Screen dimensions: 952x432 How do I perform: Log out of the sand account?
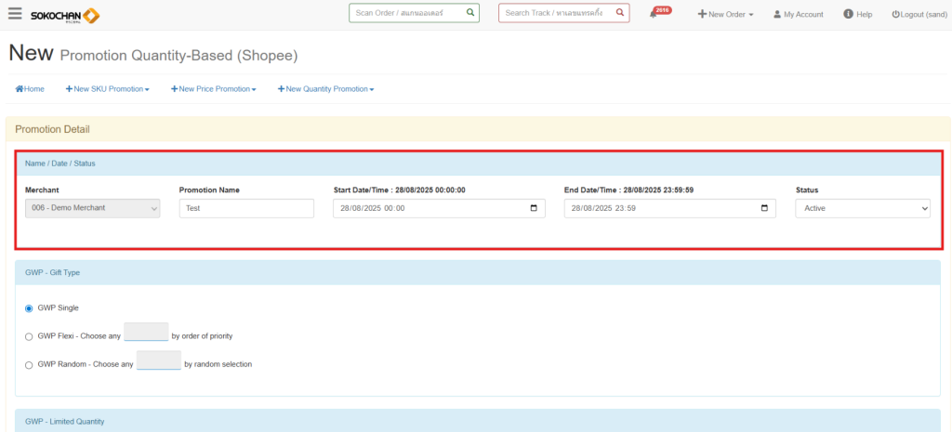coord(918,15)
